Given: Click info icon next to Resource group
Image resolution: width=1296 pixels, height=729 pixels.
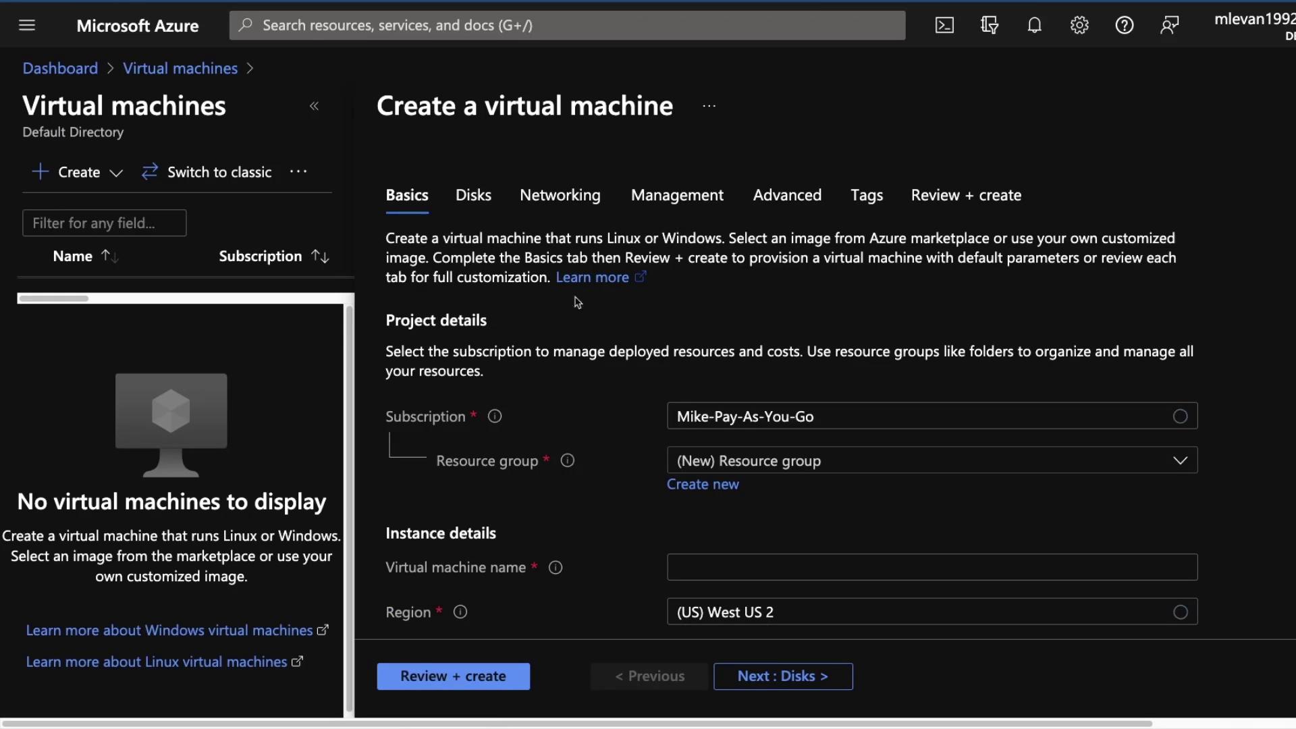Looking at the screenshot, I should pyautogui.click(x=568, y=460).
